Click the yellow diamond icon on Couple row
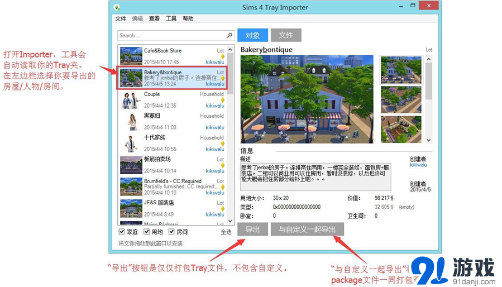 [222, 100]
